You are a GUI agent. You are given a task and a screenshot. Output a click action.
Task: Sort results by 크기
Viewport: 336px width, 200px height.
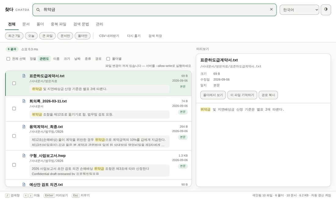[67, 59]
